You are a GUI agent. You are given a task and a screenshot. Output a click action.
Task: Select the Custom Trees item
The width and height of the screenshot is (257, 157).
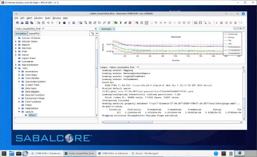(32, 85)
